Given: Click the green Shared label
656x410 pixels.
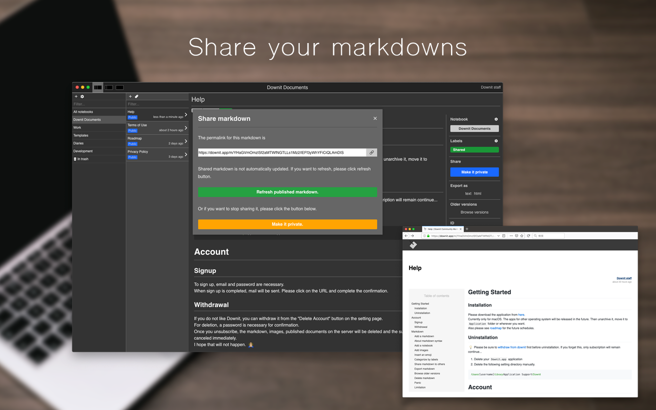Looking at the screenshot, I should [475, 150].
